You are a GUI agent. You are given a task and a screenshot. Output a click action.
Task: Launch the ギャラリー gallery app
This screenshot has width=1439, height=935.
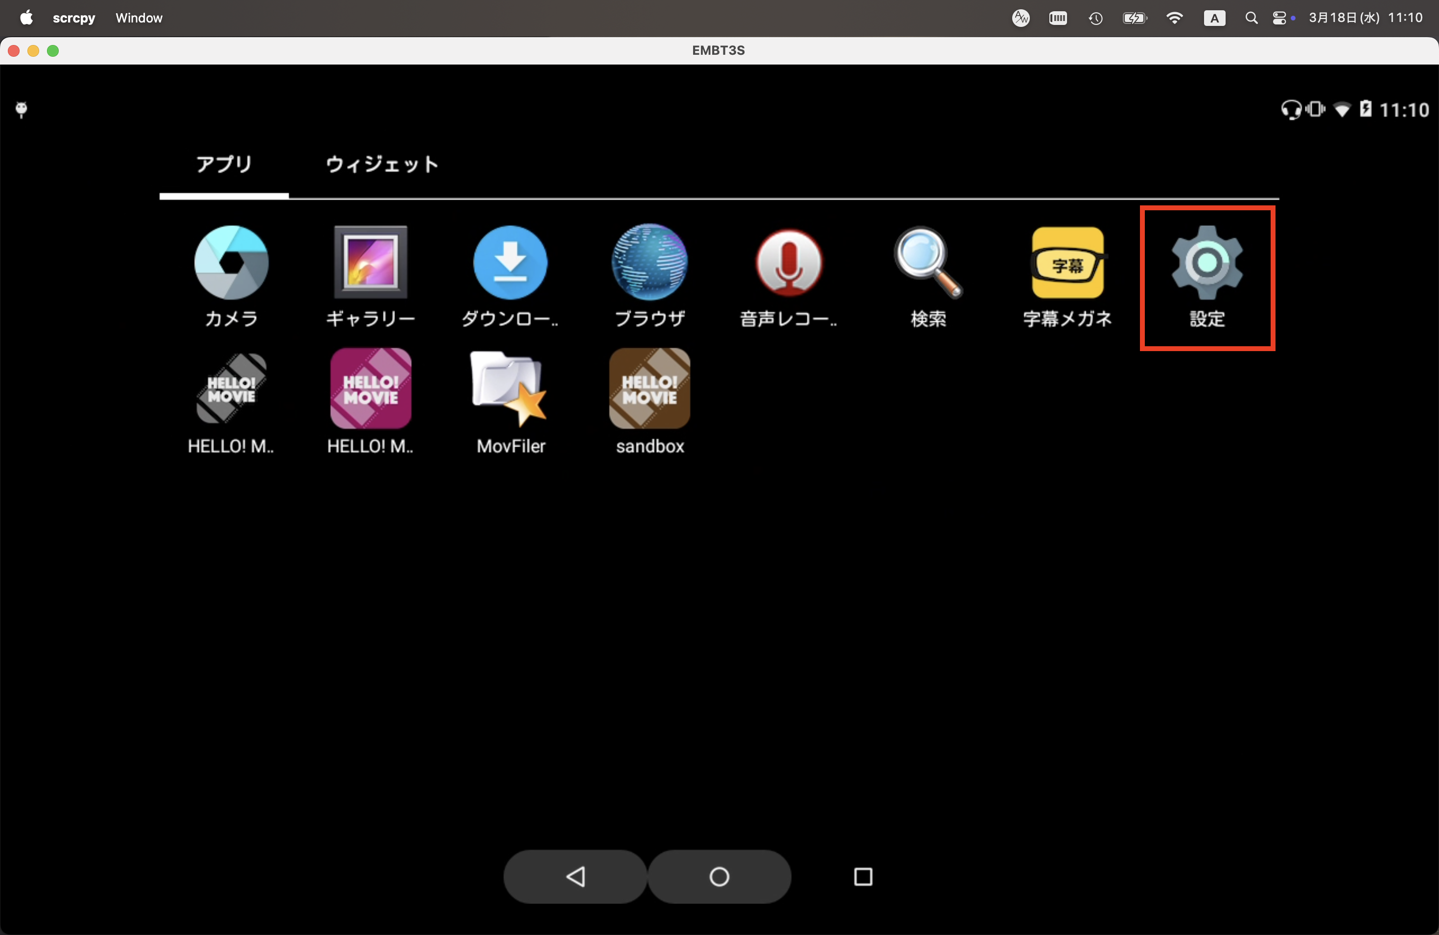click(371, 263)
